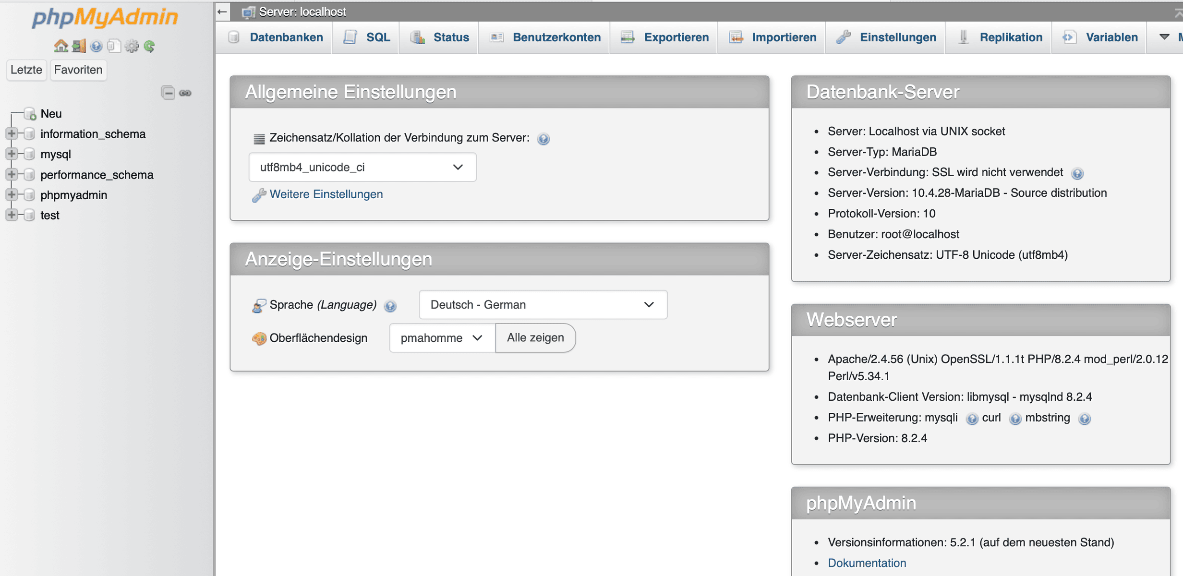Select Neu to create a database
This screenshot has width=1183, height=576.
coord(51,114)
